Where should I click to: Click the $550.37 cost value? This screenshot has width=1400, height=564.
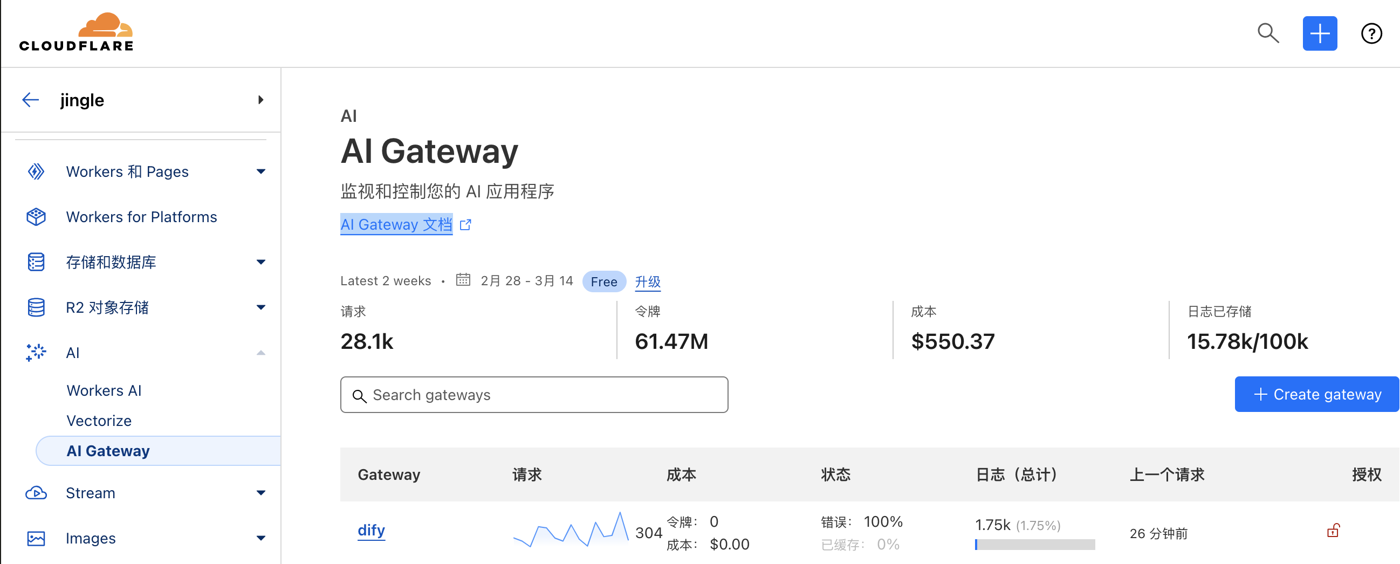pyautogui.click(x=953, y=342)
